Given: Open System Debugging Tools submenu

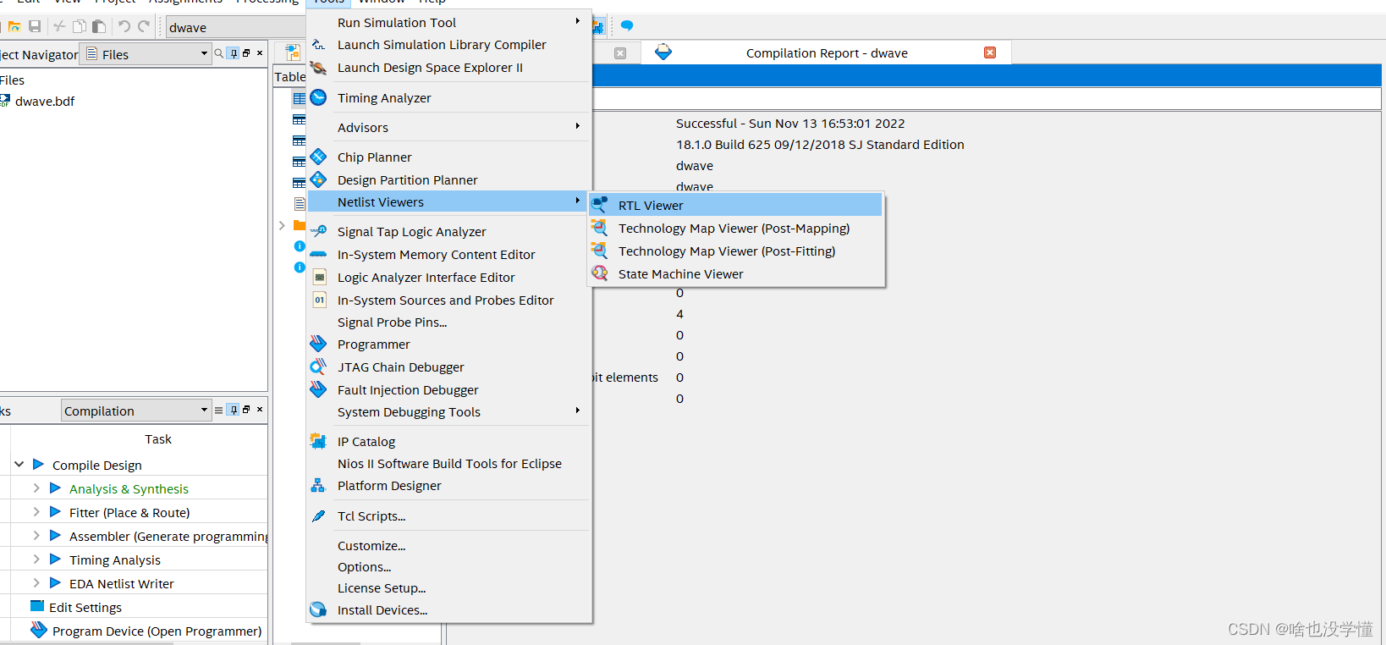Looking at the screenshot, I should [x=449, y=412].
